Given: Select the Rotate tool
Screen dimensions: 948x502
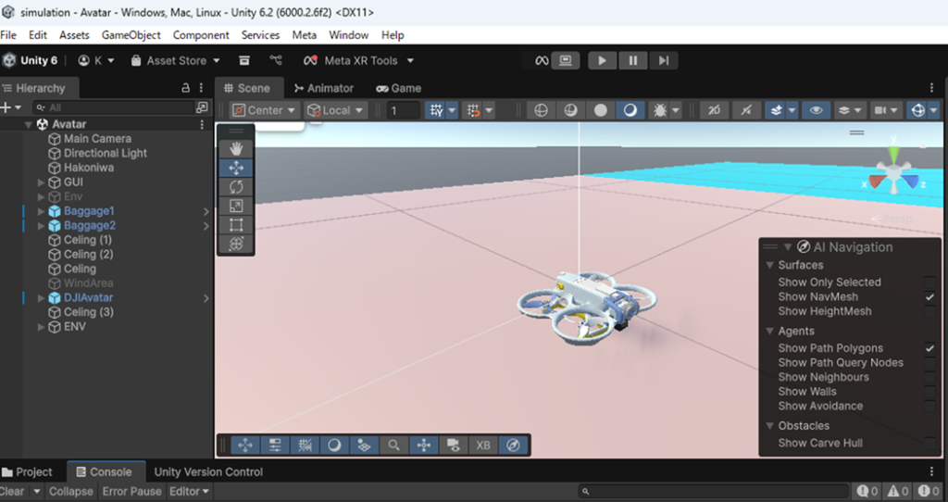Looking at the screenshot, I should 235,187.
